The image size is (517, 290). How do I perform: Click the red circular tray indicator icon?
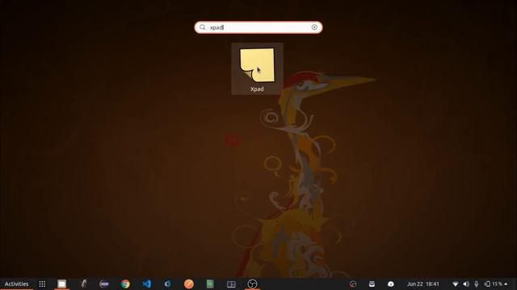tap(353, 284)
